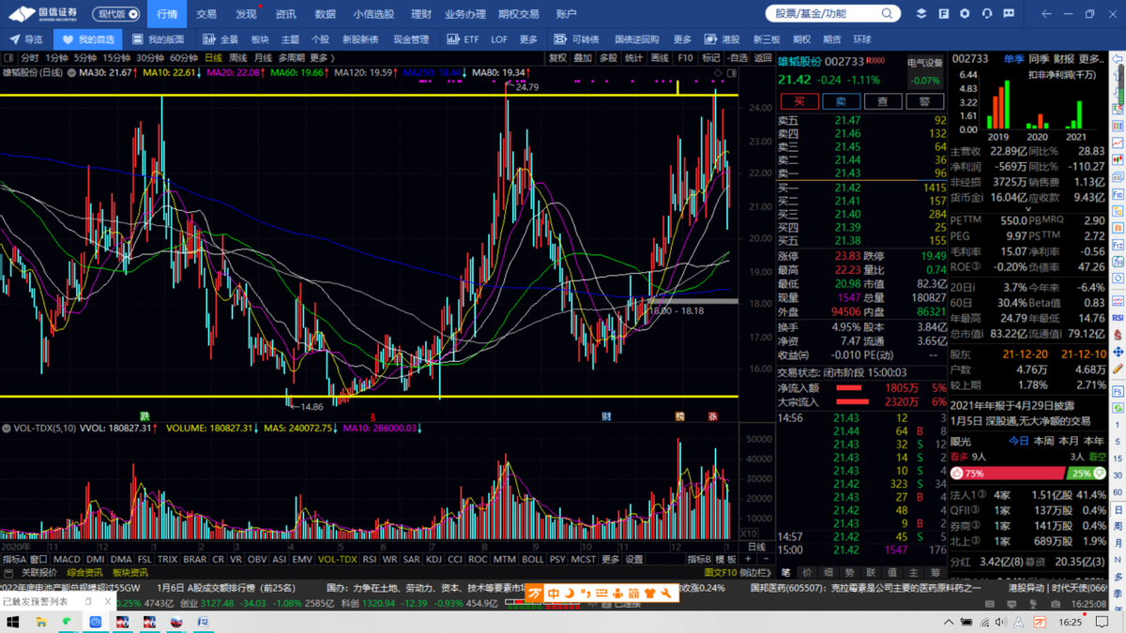The image size is (1126, 633).
Task: Click the F document icon in title bar
Action: click(x=943, y=14)
